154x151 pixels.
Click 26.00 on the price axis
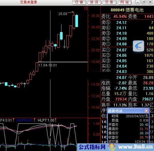point(95,16)
